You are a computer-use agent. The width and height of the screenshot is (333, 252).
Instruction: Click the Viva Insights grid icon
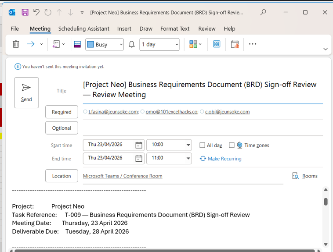pos(217,44)
